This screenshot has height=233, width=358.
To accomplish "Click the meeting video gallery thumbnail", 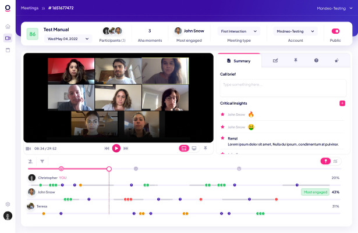I will pyautogui.click(x=118, y=98).
